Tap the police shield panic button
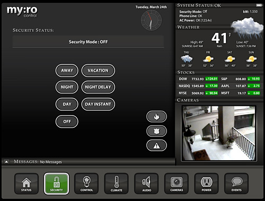Screen dimensions: 265x201 point(156,131)
